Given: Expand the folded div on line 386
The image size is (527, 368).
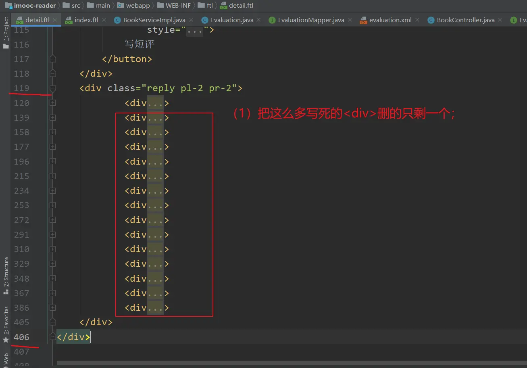Looking at the screenshot, I should coord(52,308).
